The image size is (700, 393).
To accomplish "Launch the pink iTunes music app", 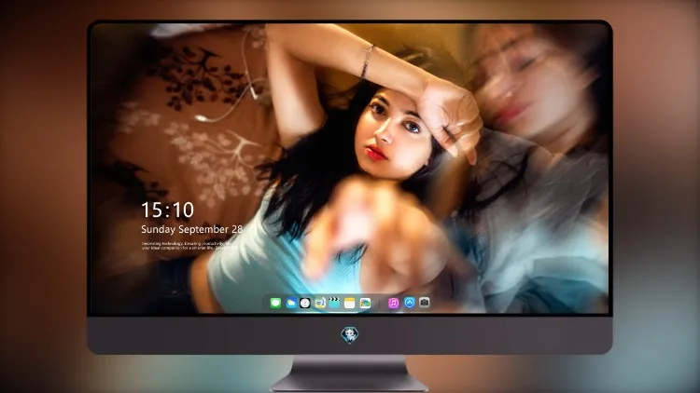I will (393, 304).
